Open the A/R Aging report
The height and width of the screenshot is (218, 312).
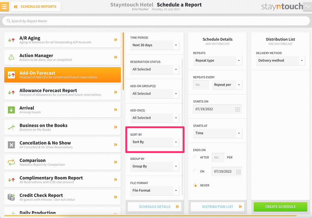(62, 40)
